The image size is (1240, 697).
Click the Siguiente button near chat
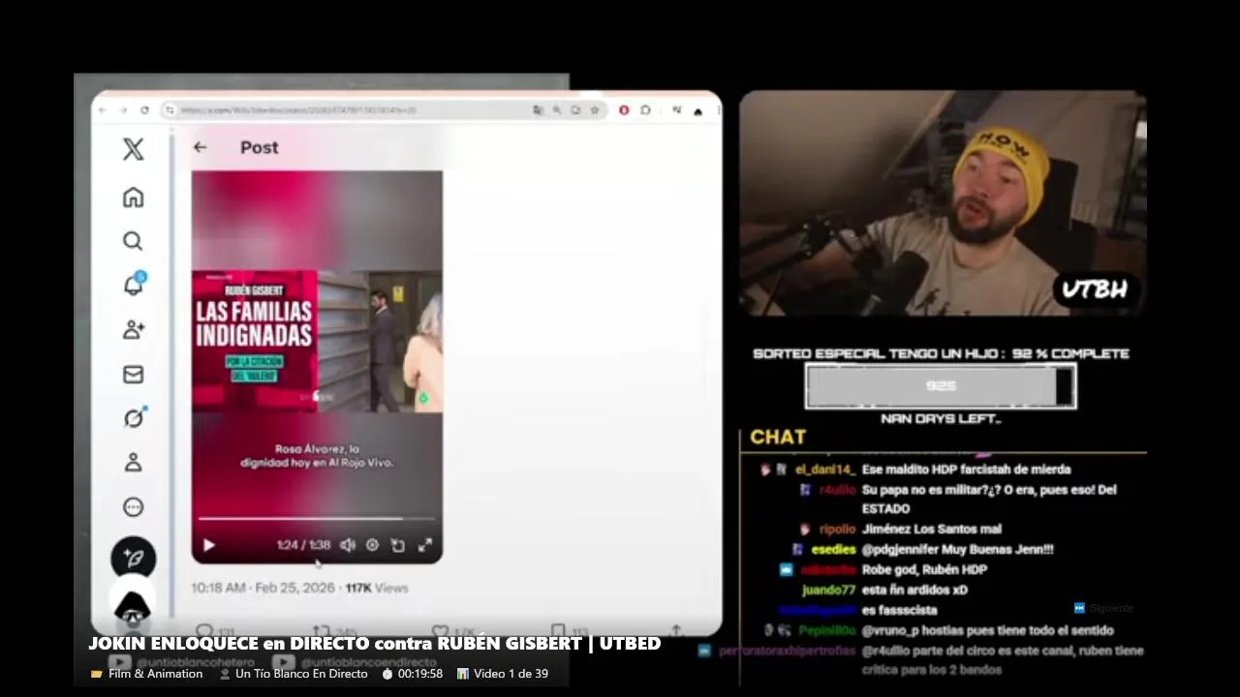click(x=1103, y=608)
